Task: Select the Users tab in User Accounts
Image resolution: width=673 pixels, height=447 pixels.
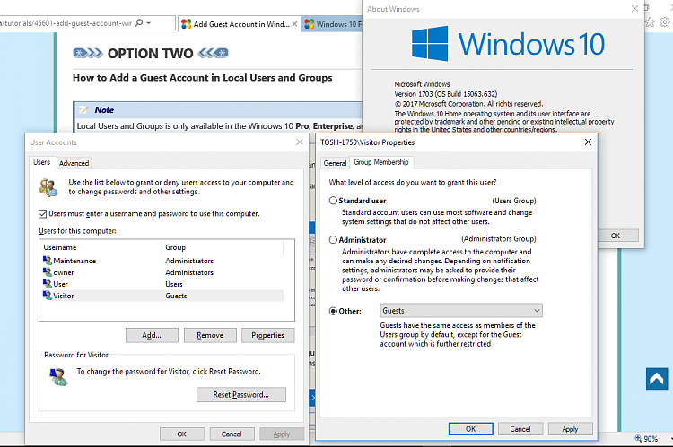Action: pos(41,162)
